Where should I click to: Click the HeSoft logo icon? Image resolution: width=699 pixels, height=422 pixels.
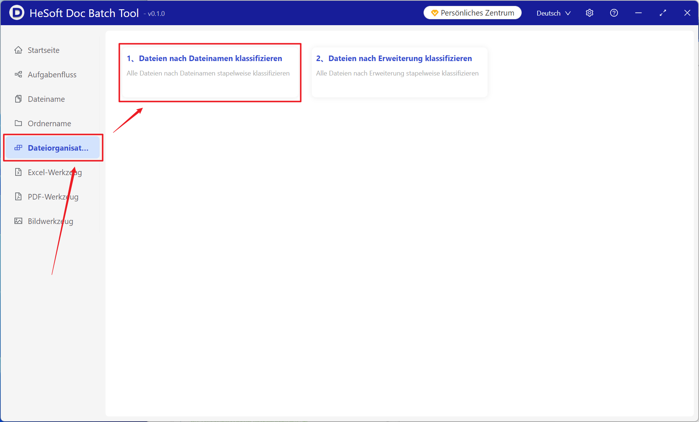click(17, 13)
